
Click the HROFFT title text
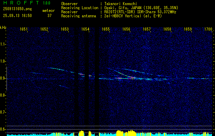21,3
